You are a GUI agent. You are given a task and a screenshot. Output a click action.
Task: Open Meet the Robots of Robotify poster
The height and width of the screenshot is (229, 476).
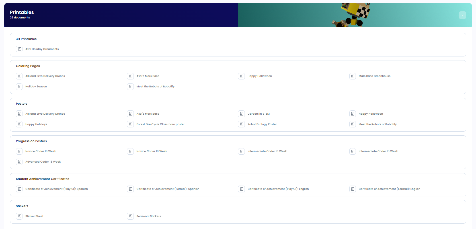(377, 124)
